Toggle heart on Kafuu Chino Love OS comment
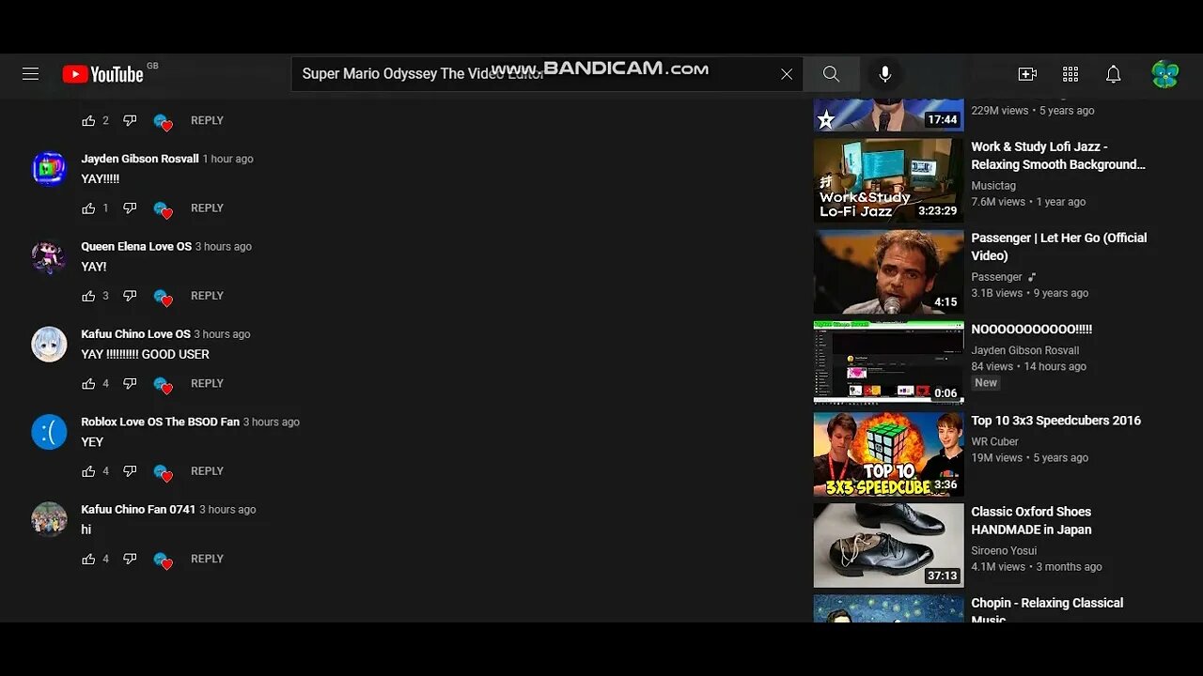The width and height of the screenshot is (1203, 676). click(x=164, y=384)
